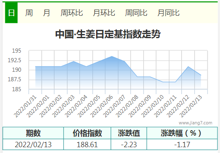Open the 月环比 tab
The width and height of the screenshot is (220, 153).
tap(104, 13)
